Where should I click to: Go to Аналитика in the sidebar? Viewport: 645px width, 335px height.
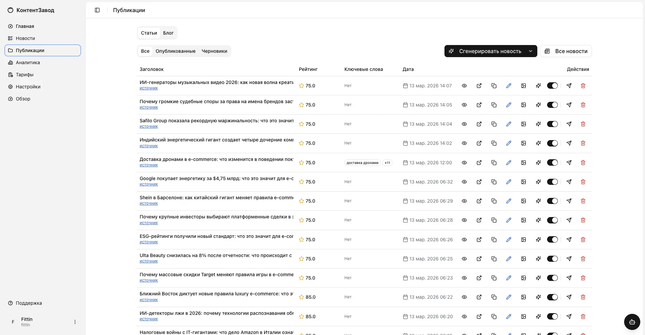coord(28,62)
